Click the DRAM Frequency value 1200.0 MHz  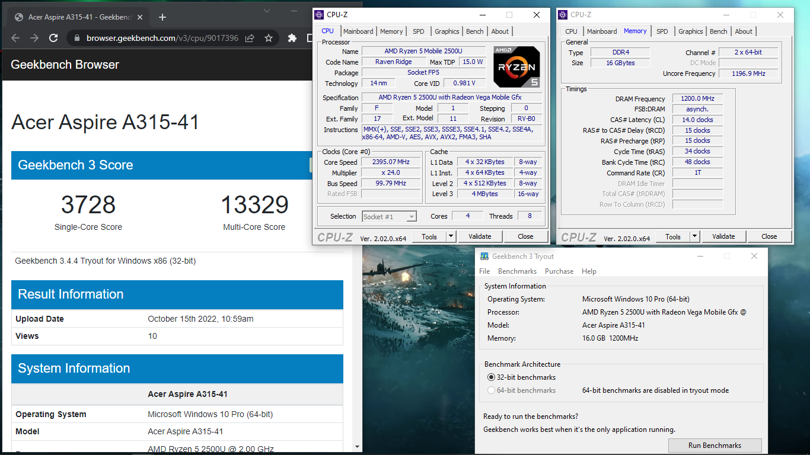click(x=697, y=99)
